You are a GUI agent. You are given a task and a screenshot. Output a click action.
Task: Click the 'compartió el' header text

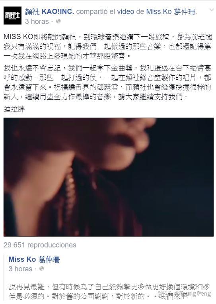[x=96, y=12]
